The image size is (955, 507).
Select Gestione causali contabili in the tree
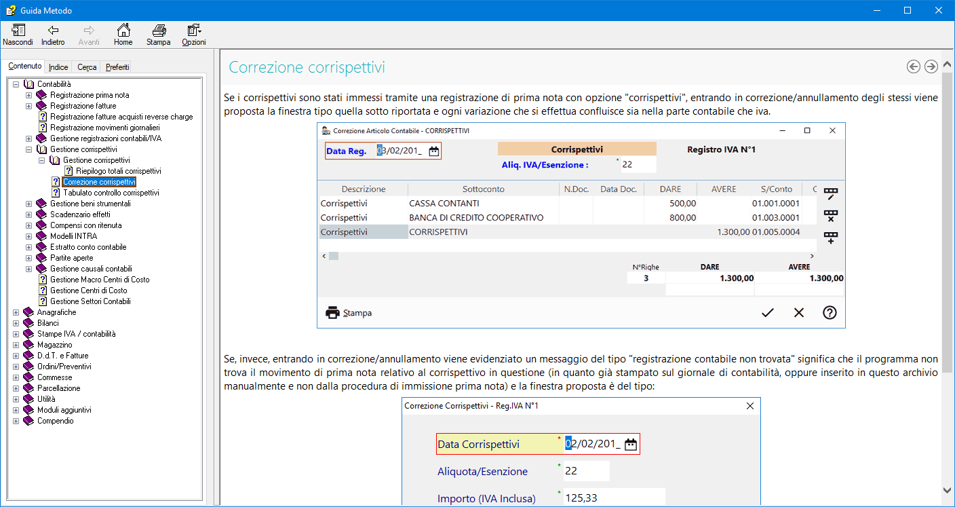tap(91, 269)
